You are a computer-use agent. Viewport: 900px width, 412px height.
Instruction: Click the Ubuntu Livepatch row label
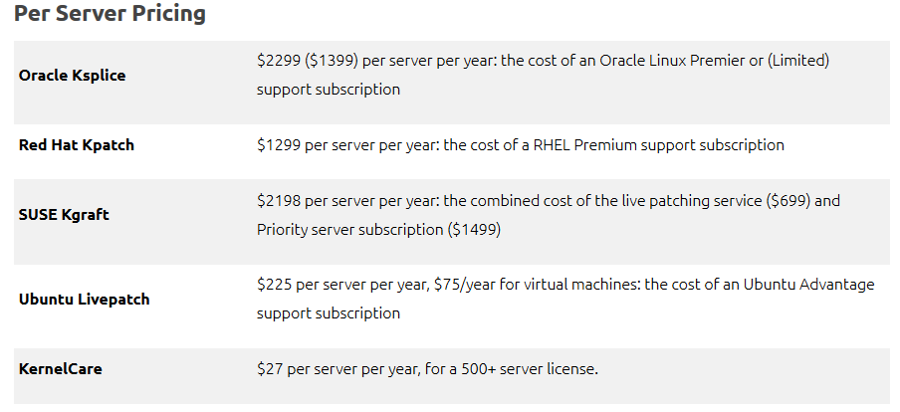(x=84, y=299)
